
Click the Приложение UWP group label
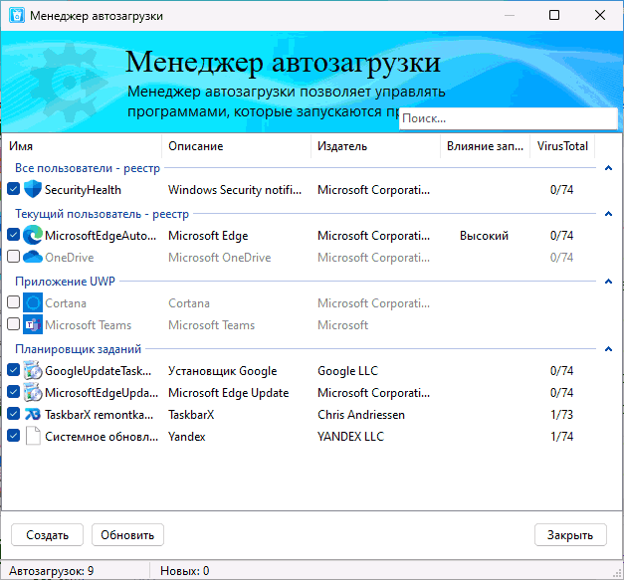(x=65, y=282)
